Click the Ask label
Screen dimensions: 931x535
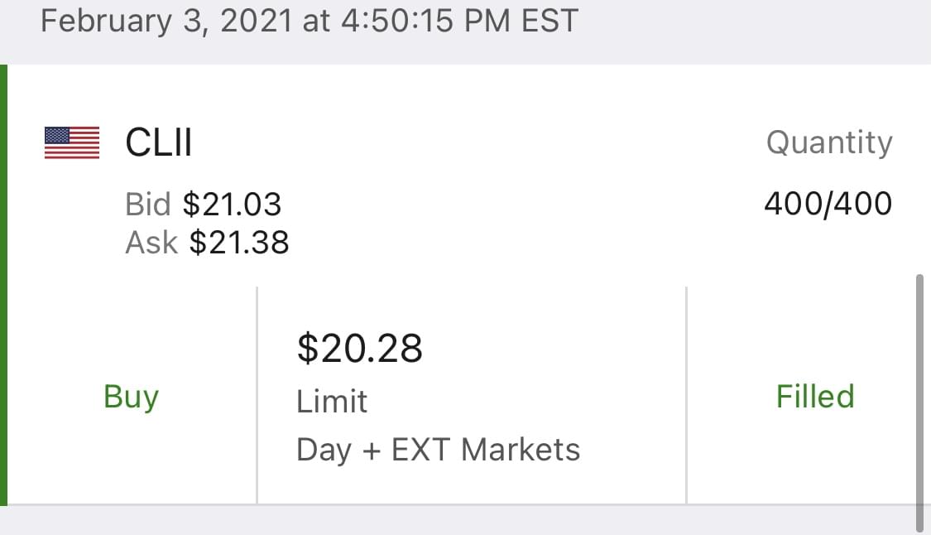[151, 242]
